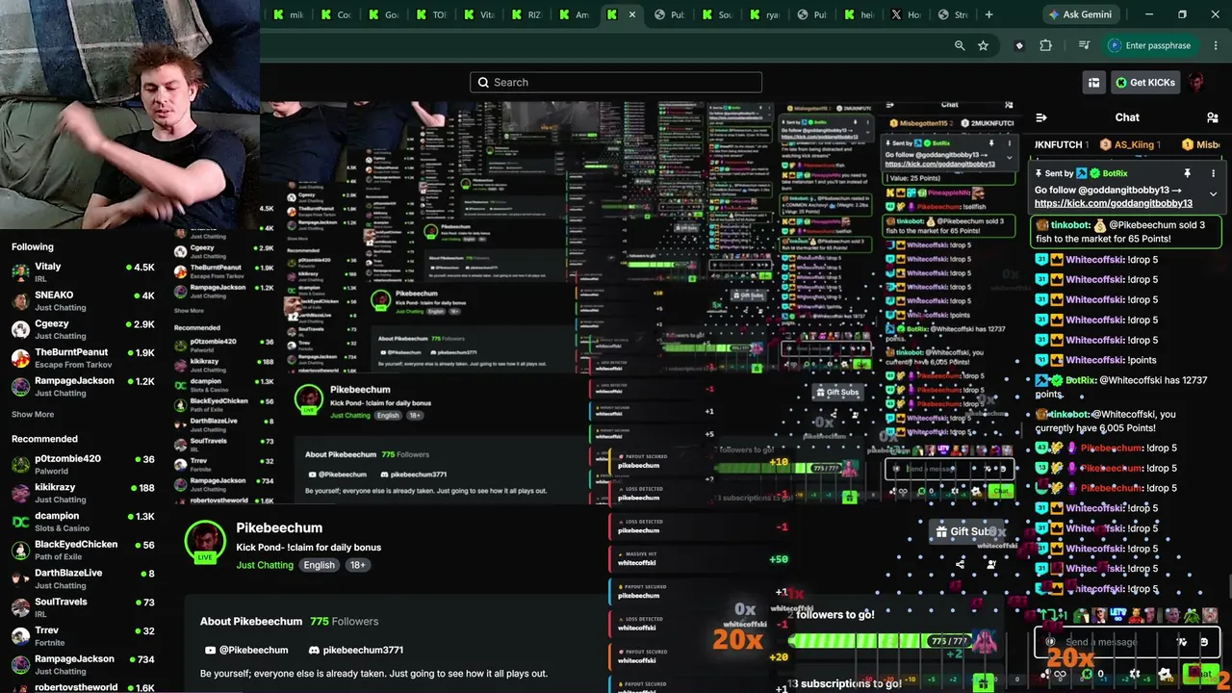This screenshot has width=1232, height=693.
Task: Click the pin icon beside pinned message options
Action: click(x=1187, y=173)
